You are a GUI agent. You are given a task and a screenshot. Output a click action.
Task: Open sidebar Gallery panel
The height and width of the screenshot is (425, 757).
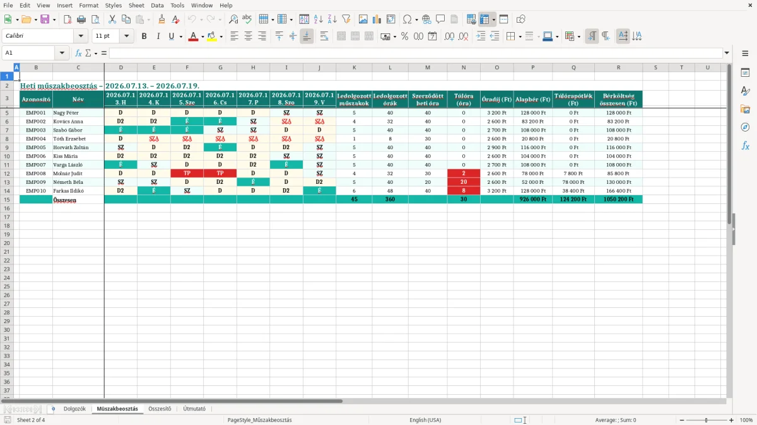pyautogui.click(x=745, y=110)
